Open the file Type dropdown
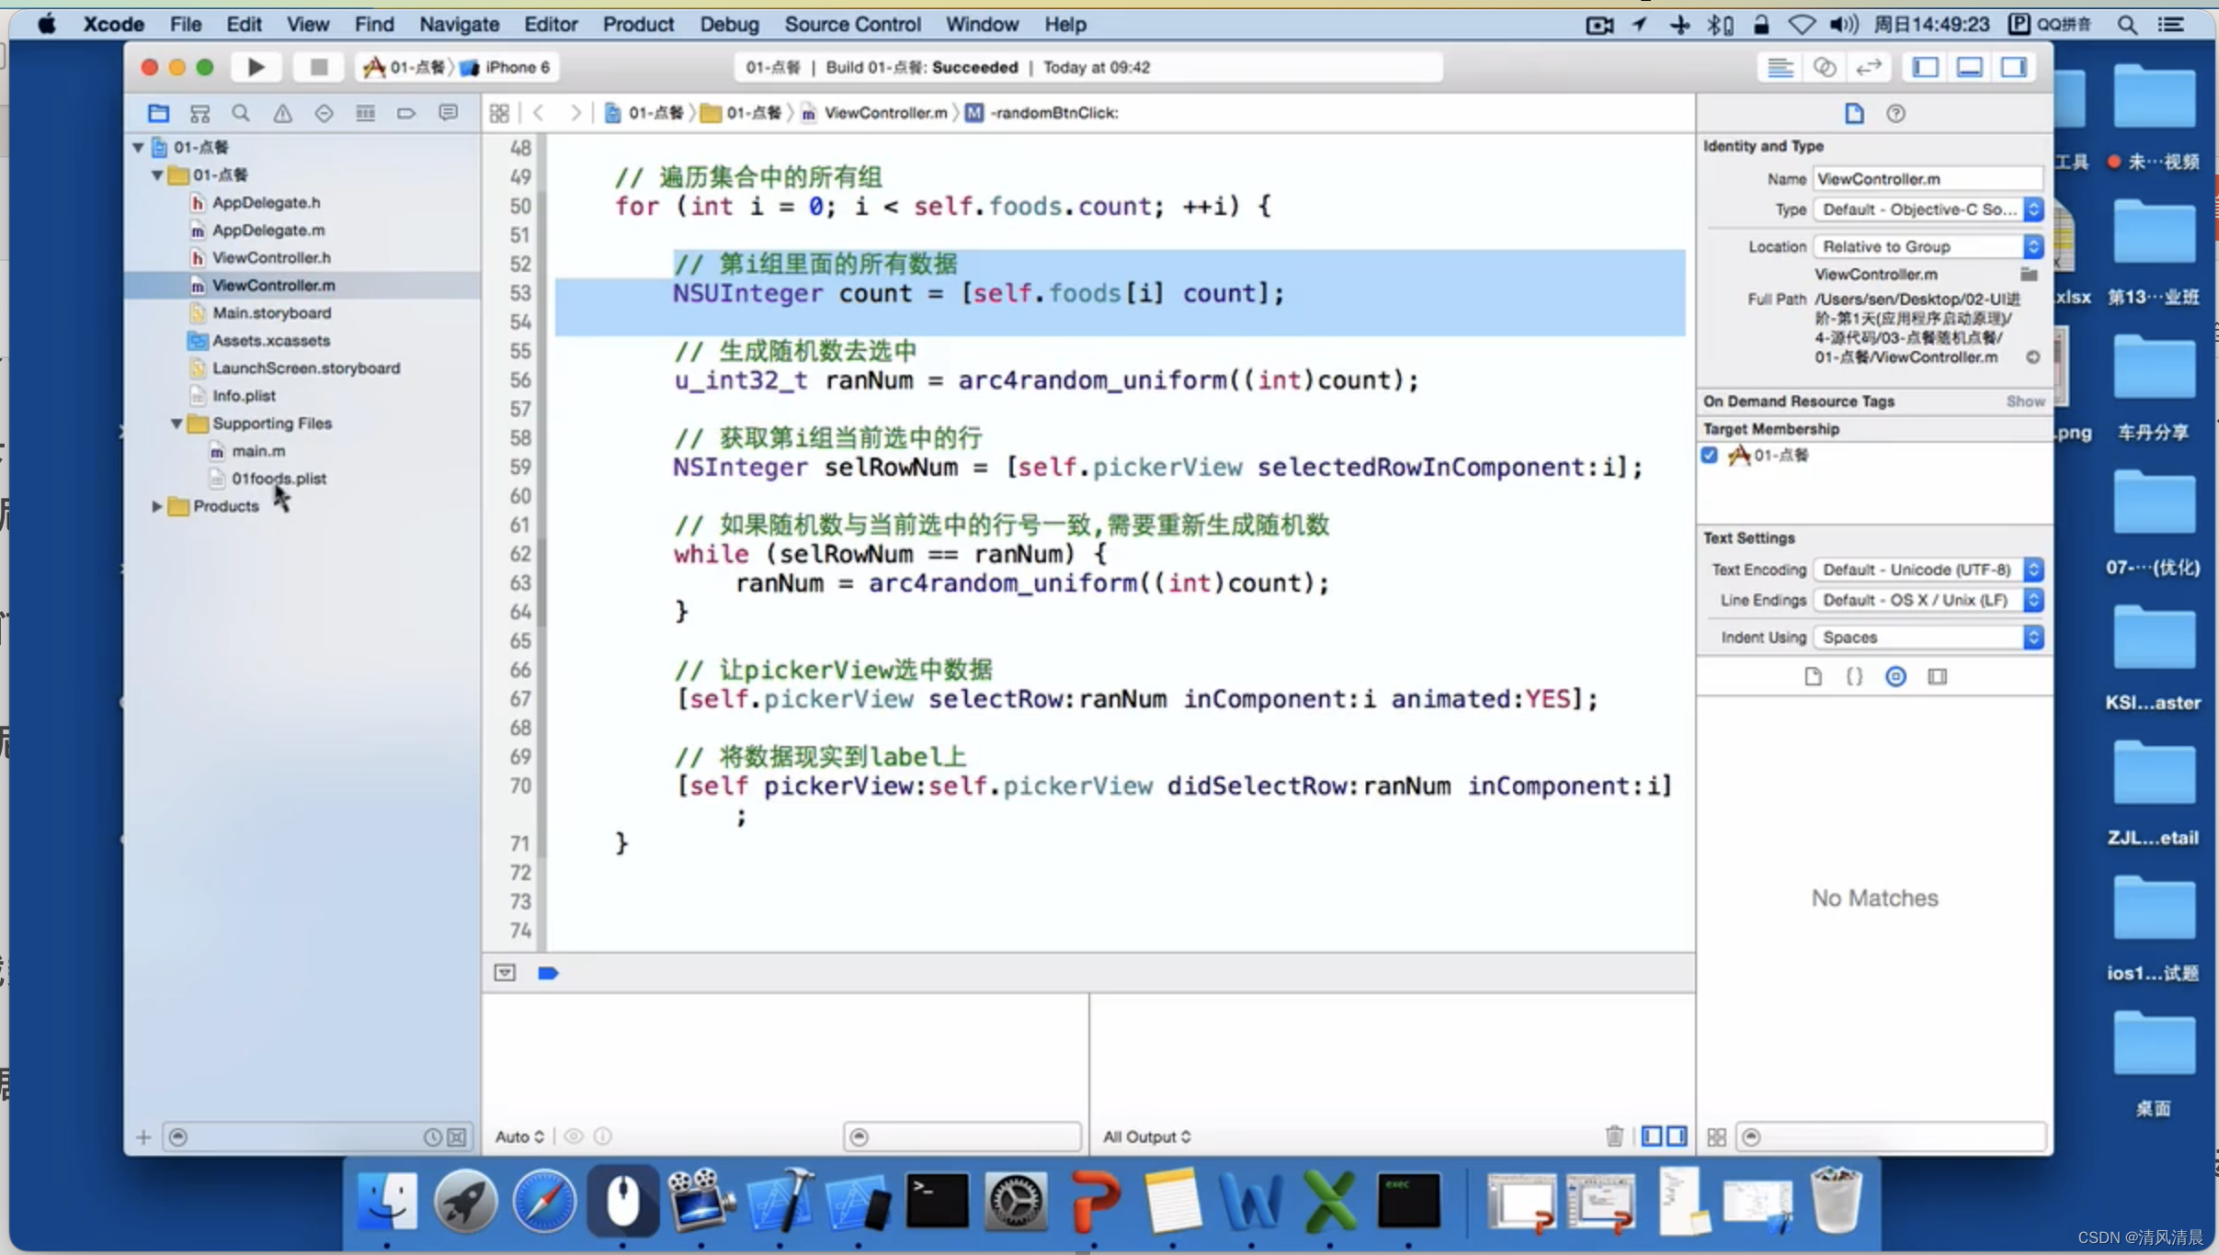 tap(1929, 209)
